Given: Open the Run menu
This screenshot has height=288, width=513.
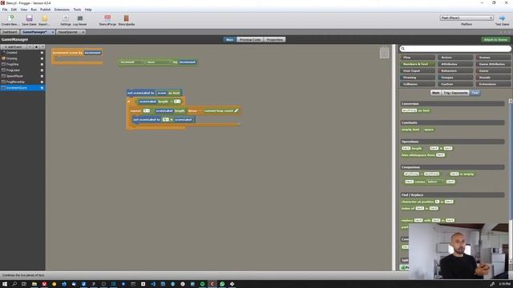Looking at the screenshot, I should pos(34,10).
